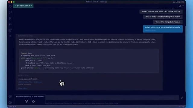
Task: Open the Manage gear in activity bar
Action: click(x=10, y=102)
